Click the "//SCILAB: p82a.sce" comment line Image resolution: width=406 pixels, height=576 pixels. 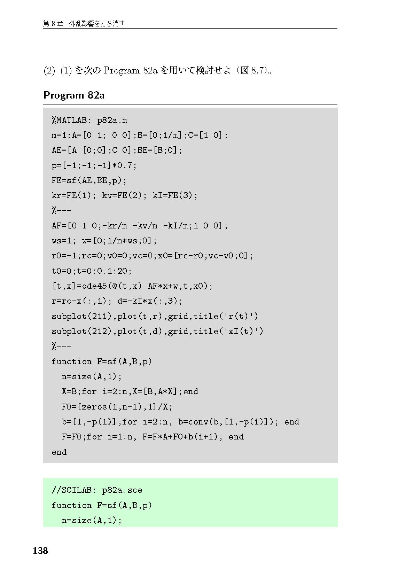coord(97,490)
